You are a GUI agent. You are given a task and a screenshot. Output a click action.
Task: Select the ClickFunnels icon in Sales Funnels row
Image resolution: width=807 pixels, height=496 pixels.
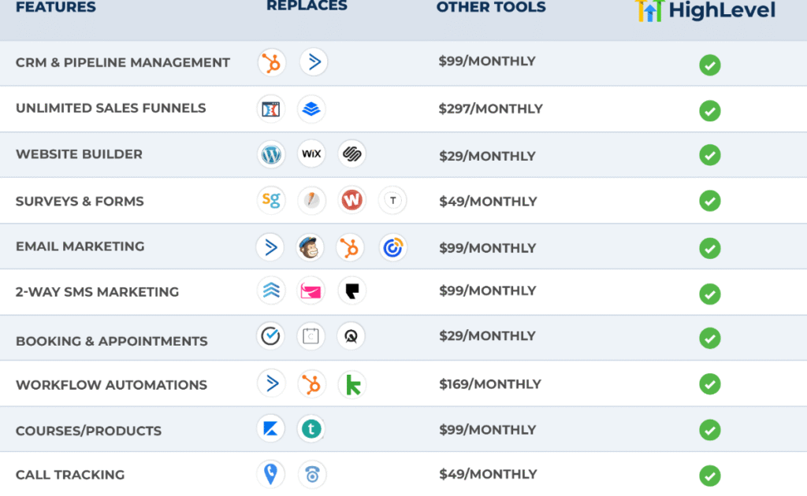click(271, 109)
